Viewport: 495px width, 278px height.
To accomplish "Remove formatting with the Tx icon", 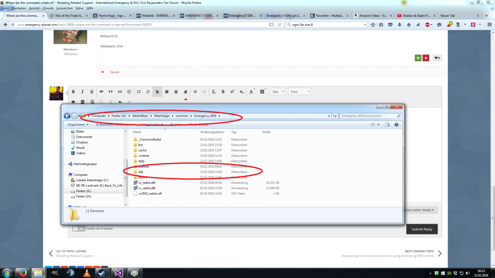I will click(x=213, y=92).
